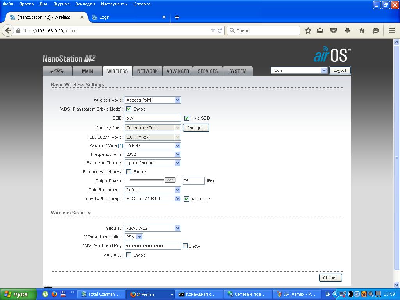Screen dimensions: 400x300
Task: Open the Tools dropdown
Action: [x=299, y=70]
